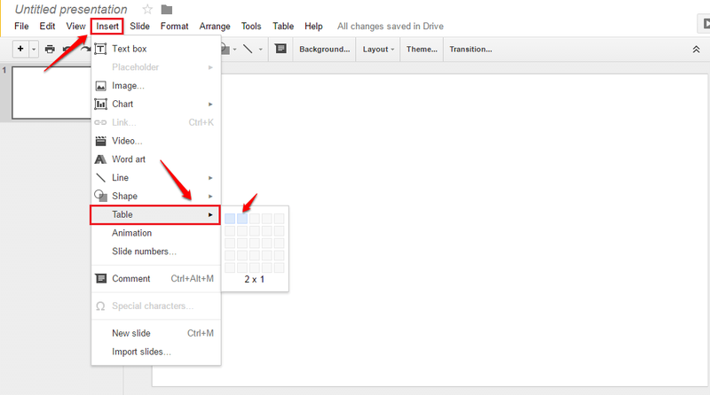
Task: Click the Chart icon in Insert menu
Action: pyautogui.click(x=100, y=104)
